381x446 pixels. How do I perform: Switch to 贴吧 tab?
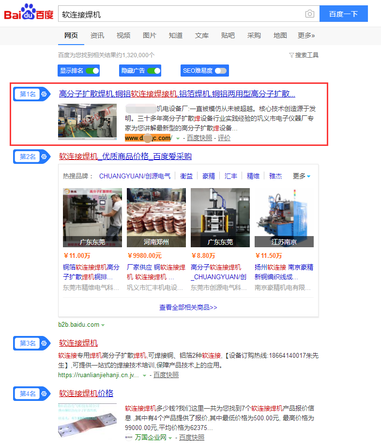point(228,35)
